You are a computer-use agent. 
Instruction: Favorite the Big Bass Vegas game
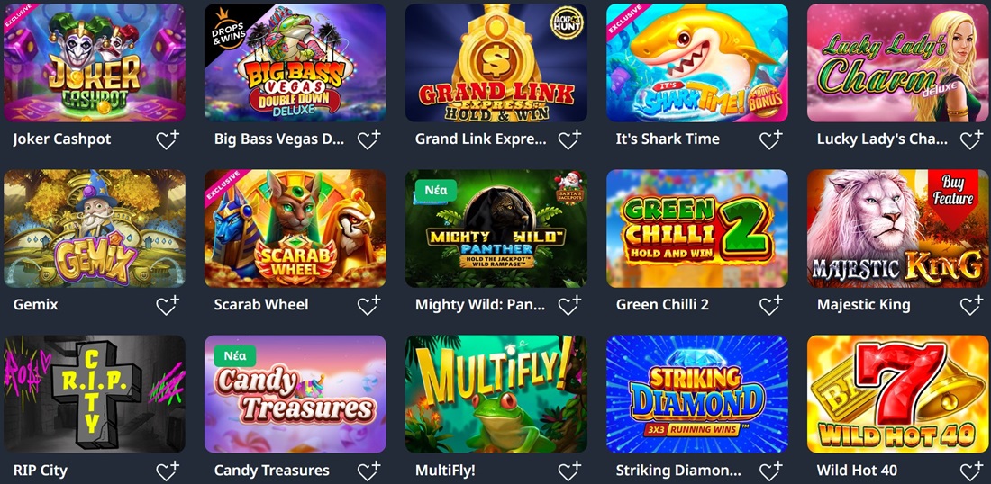(x=368, y=139)
